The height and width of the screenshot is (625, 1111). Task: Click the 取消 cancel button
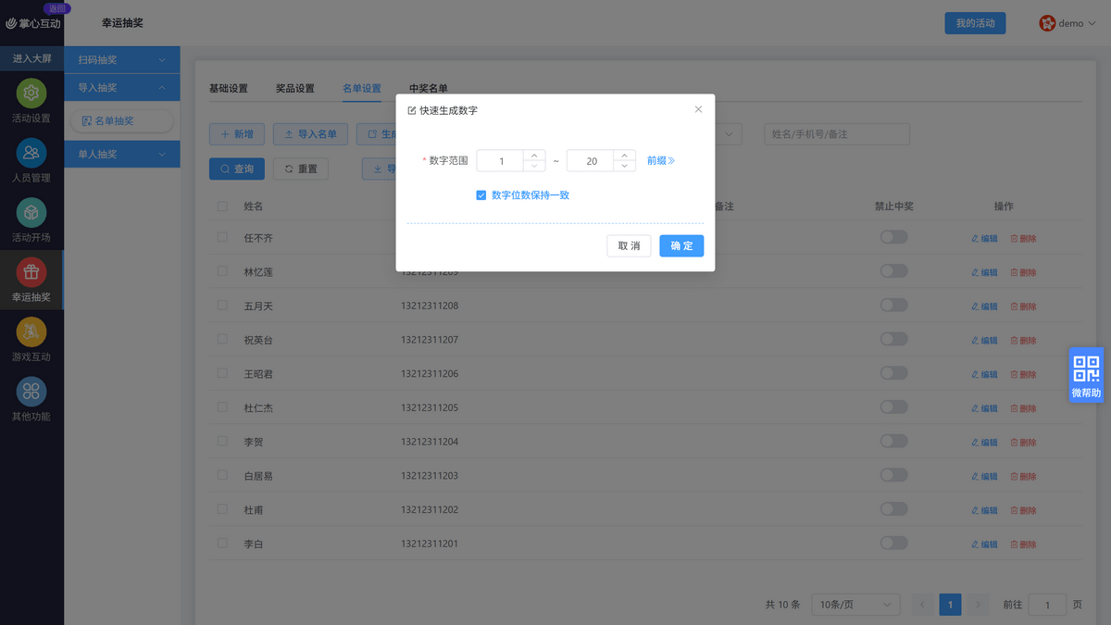[630, 246]
